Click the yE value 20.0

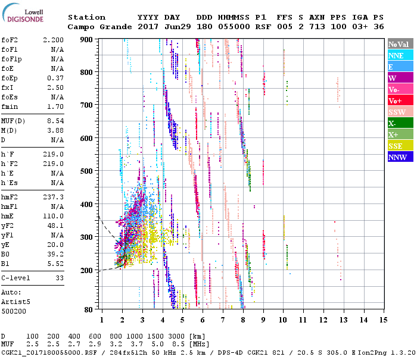coord(55,245)
